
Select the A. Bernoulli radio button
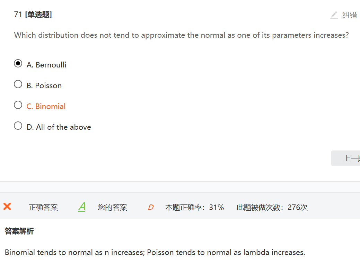[18, 64]
